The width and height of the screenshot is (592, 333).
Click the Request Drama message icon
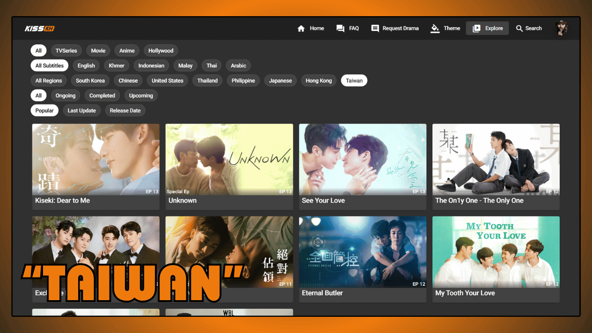(375, 29)
